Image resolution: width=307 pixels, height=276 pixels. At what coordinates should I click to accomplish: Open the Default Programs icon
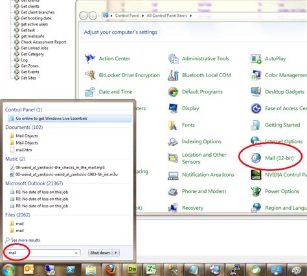click(x=173, y=92)
